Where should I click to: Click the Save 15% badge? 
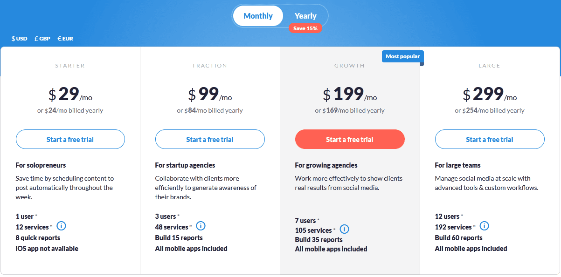coord(305,28)
